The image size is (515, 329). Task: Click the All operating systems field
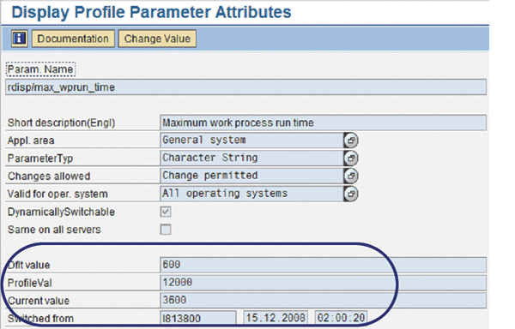(x=251, y=194)
